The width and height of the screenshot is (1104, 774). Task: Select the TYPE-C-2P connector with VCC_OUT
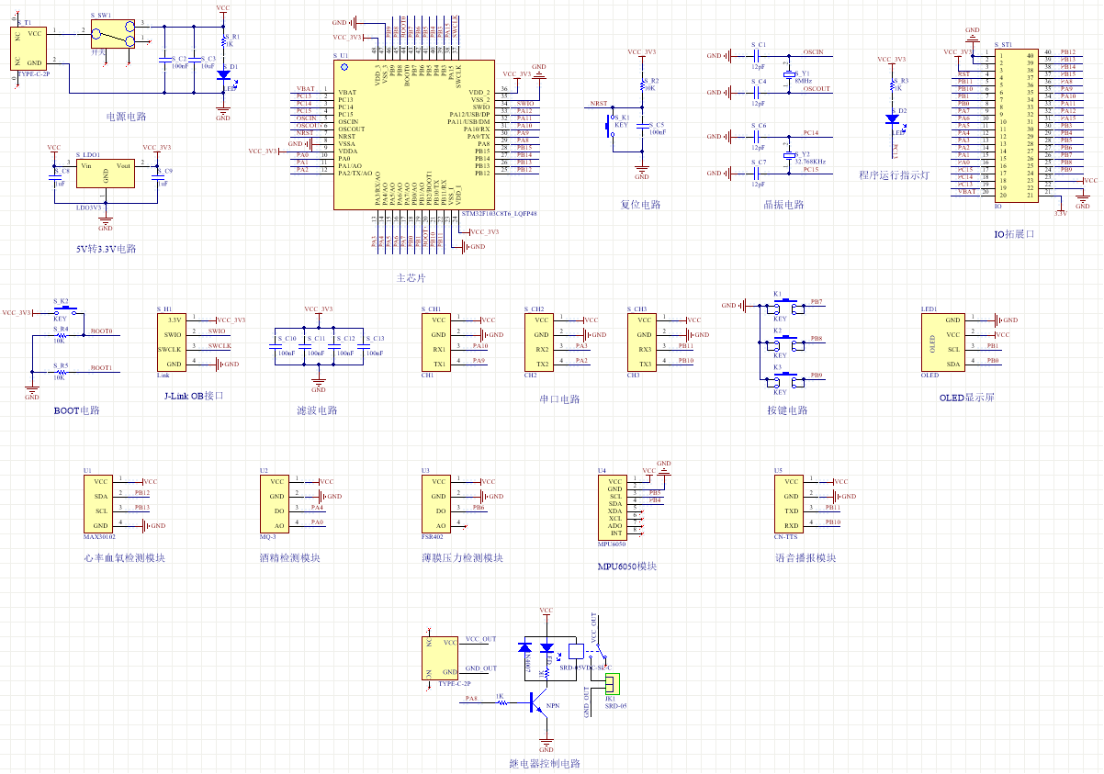click(441, 658)
